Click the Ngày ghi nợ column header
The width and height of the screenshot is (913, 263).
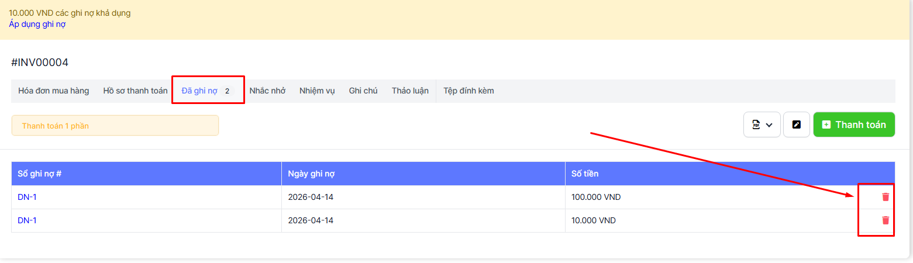coord(311,174)
